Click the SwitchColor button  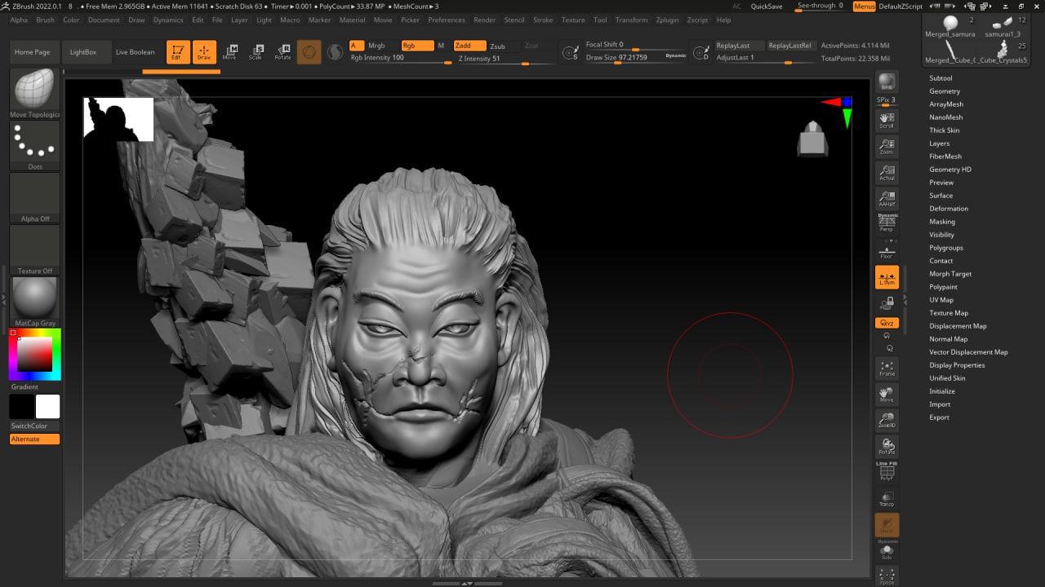click(29, 426)
